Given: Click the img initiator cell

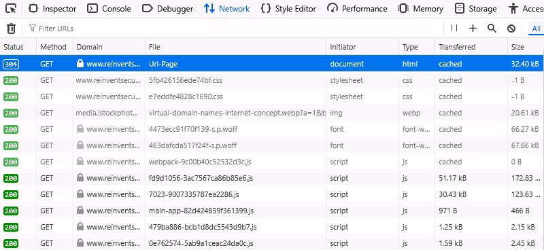Looking at the screenshot, I should (335, 113).
